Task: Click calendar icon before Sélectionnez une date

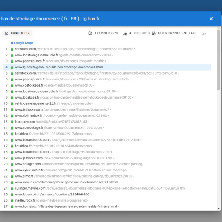Action: tap(154, 33)
